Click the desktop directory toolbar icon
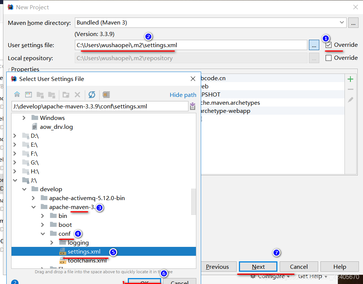This screenshot has height=284, width=363. coord(29,95)
